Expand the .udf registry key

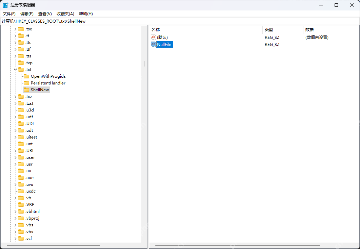pos(15,117)
